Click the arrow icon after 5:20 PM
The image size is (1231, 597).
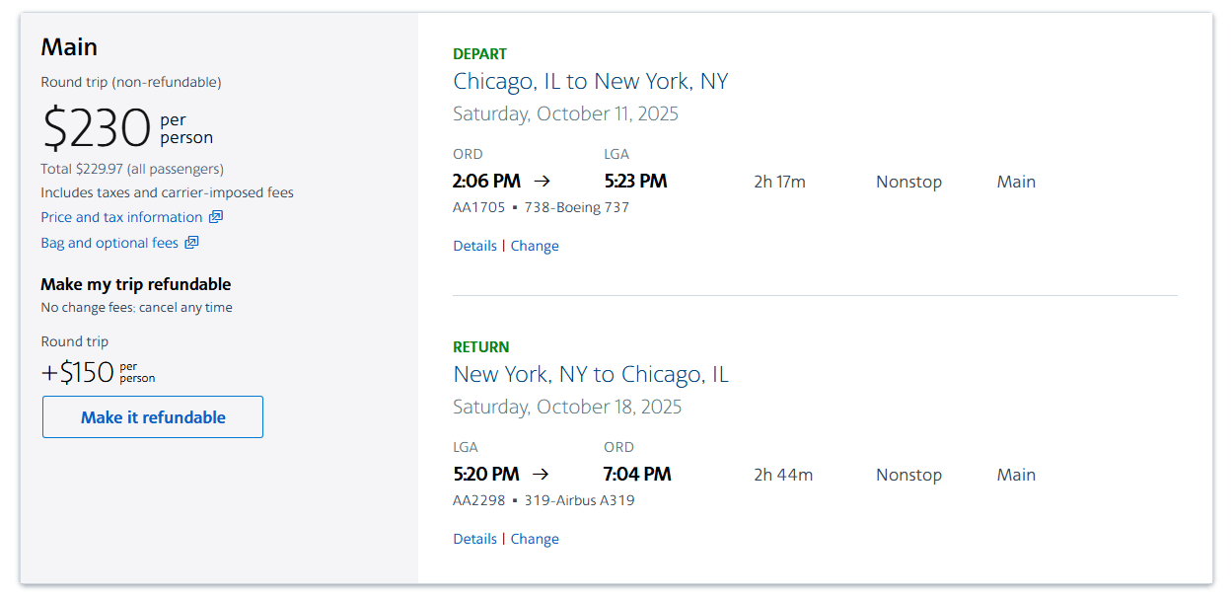tap(539, 475)
